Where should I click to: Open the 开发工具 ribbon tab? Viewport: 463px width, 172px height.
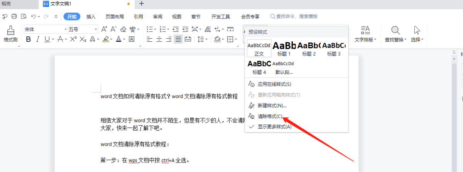point(221,16)
